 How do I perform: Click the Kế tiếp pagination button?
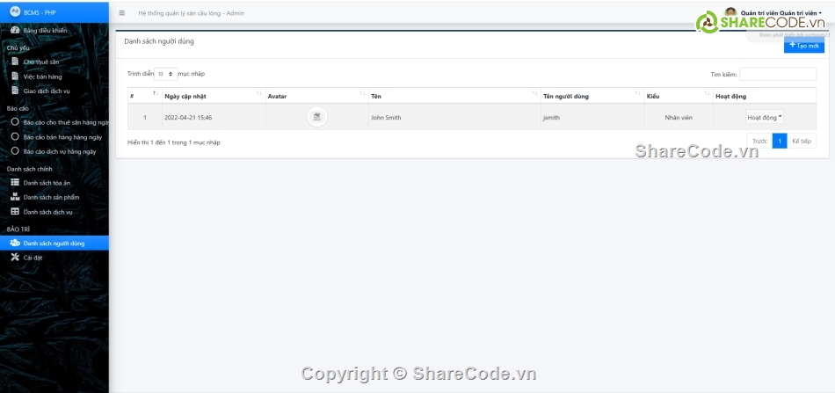(x=802, y=141)
